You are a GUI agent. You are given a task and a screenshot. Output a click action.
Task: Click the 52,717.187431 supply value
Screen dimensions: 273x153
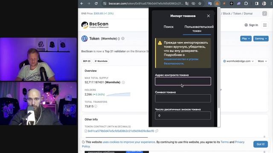click(x=94, y=82)
